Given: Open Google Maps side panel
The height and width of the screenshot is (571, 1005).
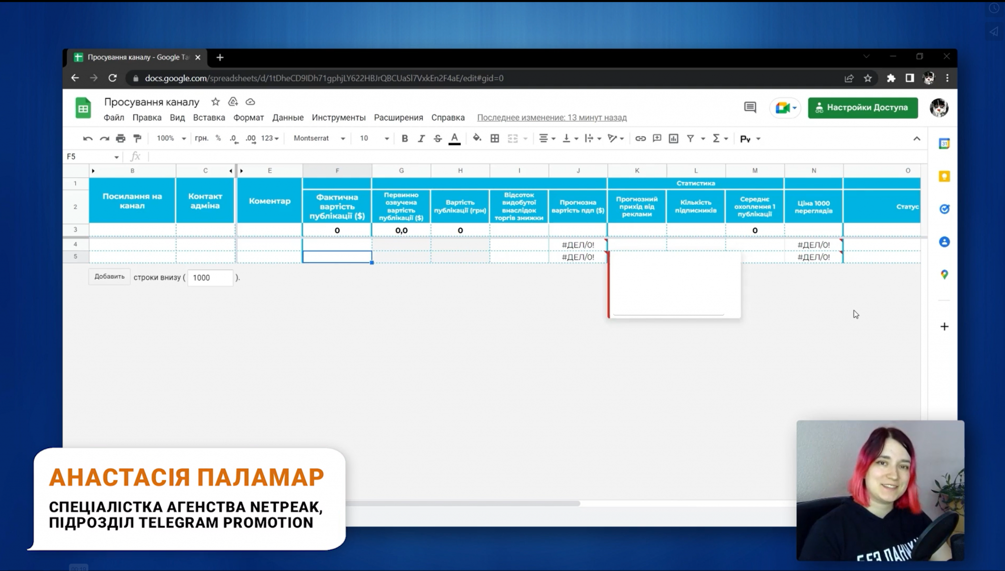Looking at the screenshot, I should (x=944, y=274).
